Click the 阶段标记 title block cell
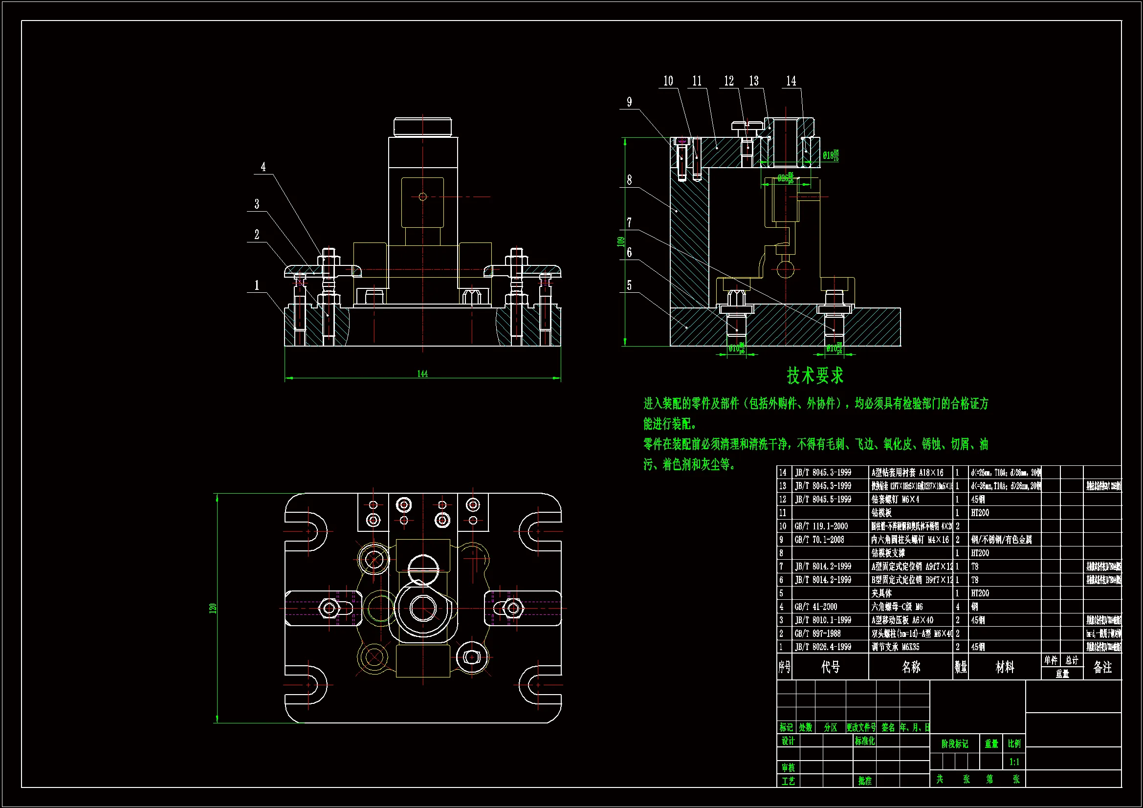 [954, 744]
